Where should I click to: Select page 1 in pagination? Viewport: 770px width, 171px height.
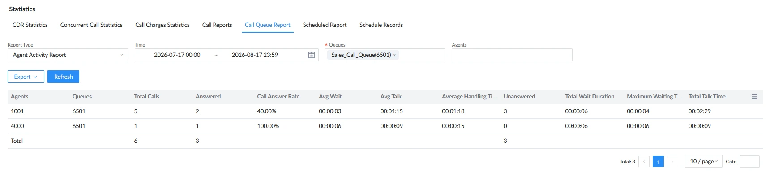click(x=658, y=162)
